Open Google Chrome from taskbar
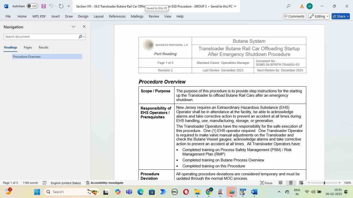 [209, 192]
